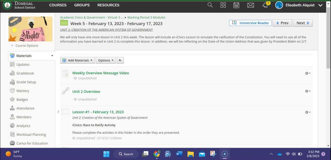Open the RESOURCES menu
331x160 pixels.
pyautogui.click(x=108, y=5)
